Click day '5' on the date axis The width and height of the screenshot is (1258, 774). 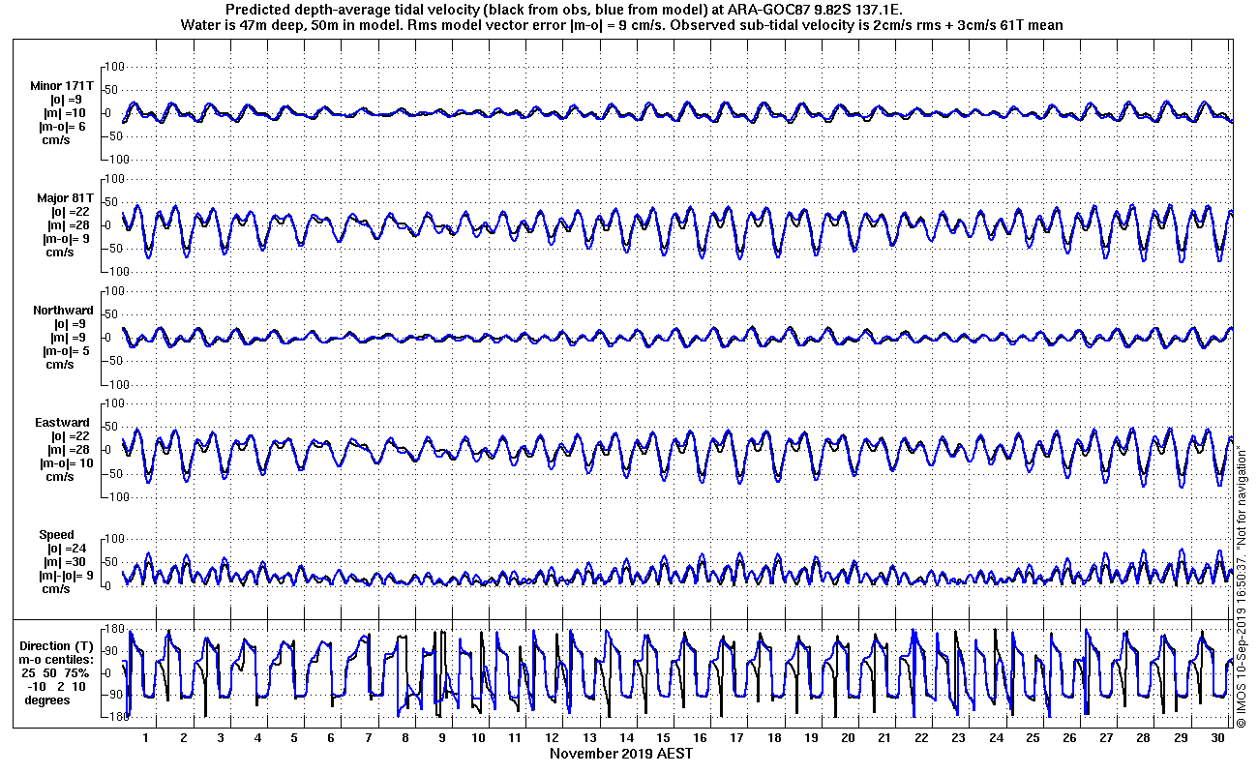[x=294, y=737]
